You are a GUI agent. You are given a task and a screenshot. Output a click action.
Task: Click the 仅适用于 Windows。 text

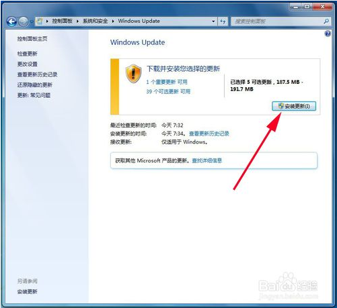[x=184, y=142]
